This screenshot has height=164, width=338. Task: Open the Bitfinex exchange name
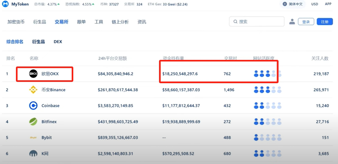coord(49,122)
